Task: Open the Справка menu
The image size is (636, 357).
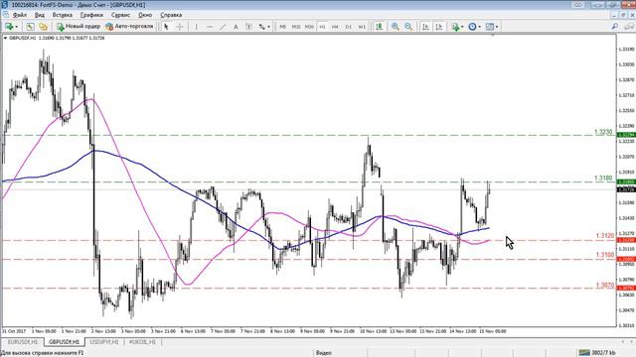Action: tap(171, 15)
